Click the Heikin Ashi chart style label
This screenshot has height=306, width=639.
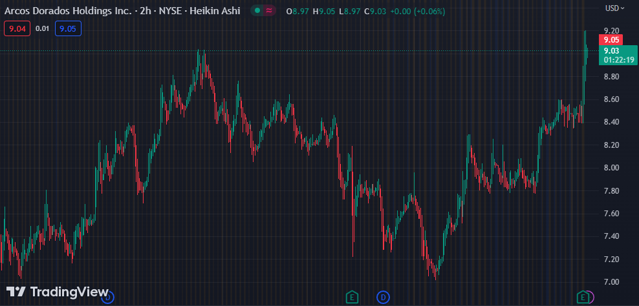[214, 11]
